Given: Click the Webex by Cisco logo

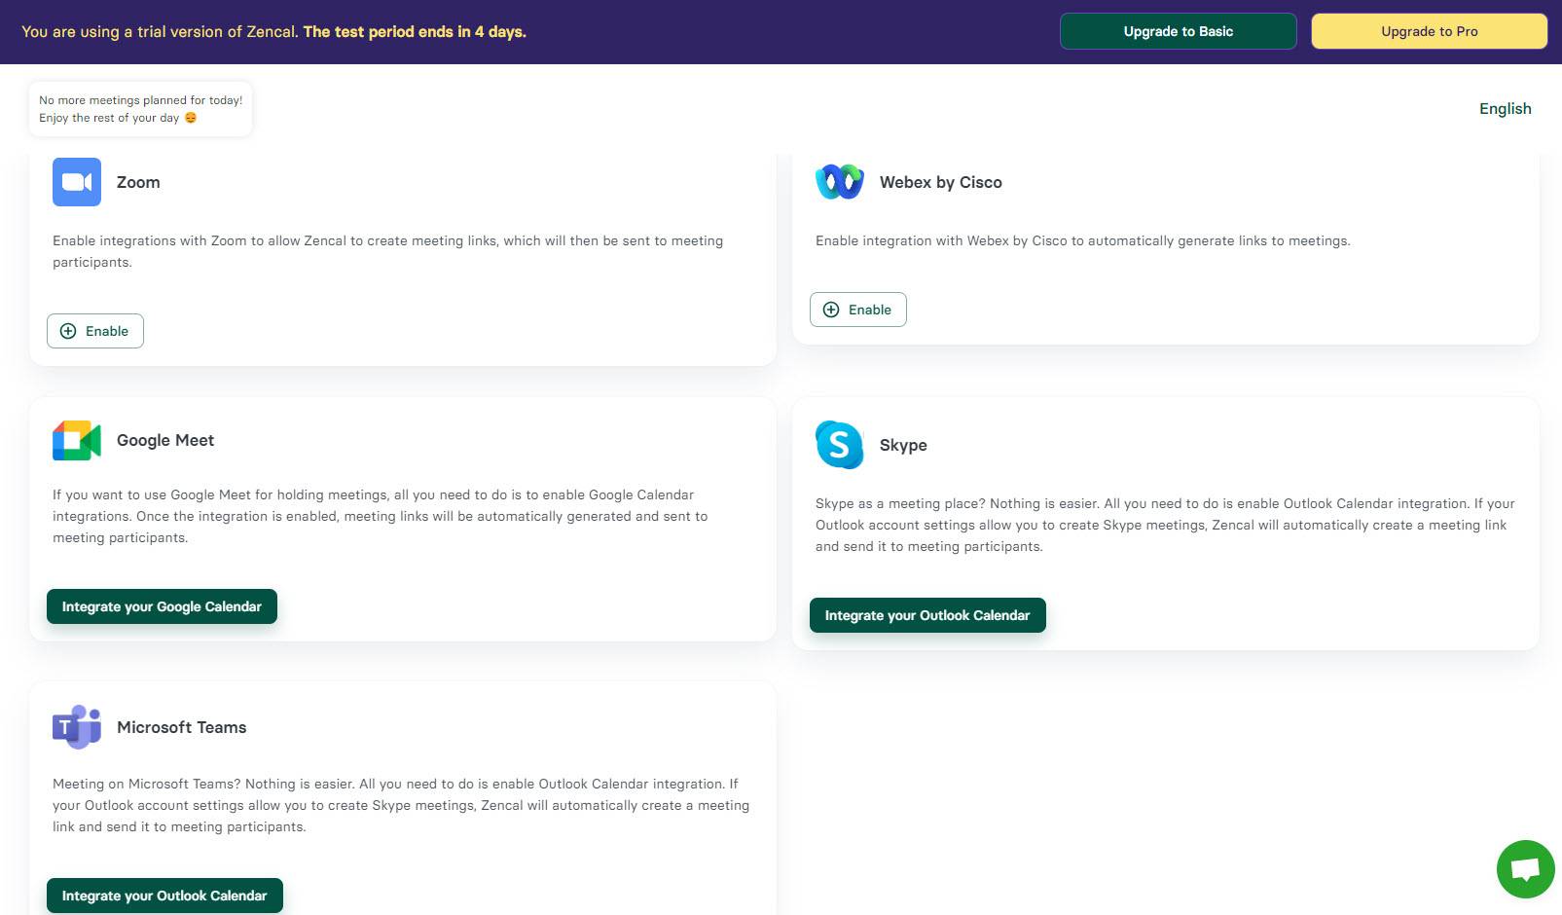Looking at the screenshot, I should (x=839, y=181).
